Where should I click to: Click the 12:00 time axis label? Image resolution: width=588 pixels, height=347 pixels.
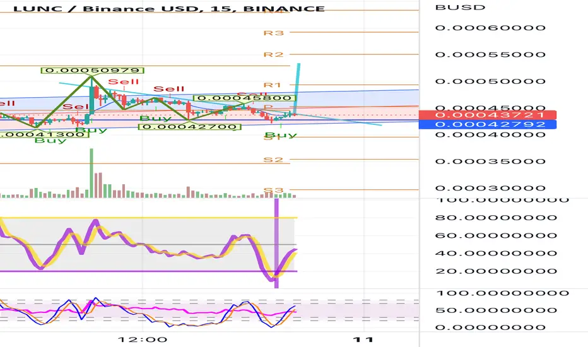(x=143, y=340)
